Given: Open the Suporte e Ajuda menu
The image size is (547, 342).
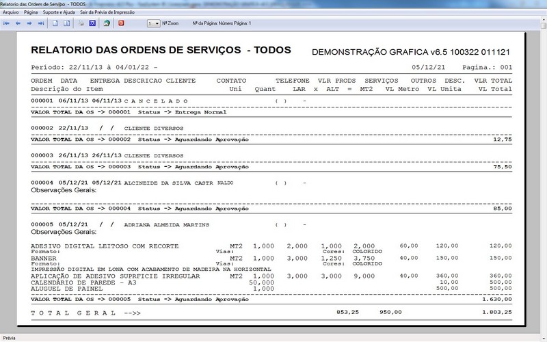Looking at the screenshot, I should click(59, 12).
